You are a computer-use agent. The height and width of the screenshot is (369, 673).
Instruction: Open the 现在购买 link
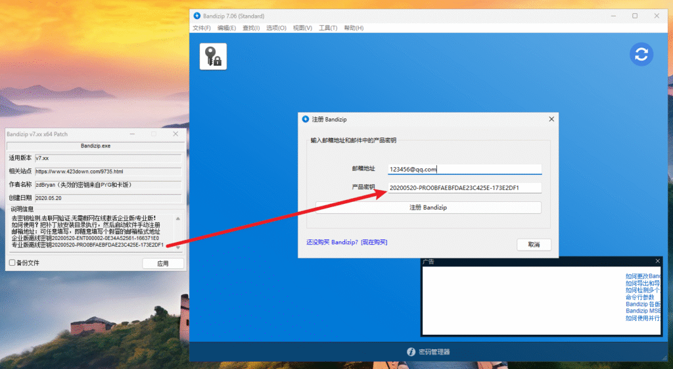374,242
